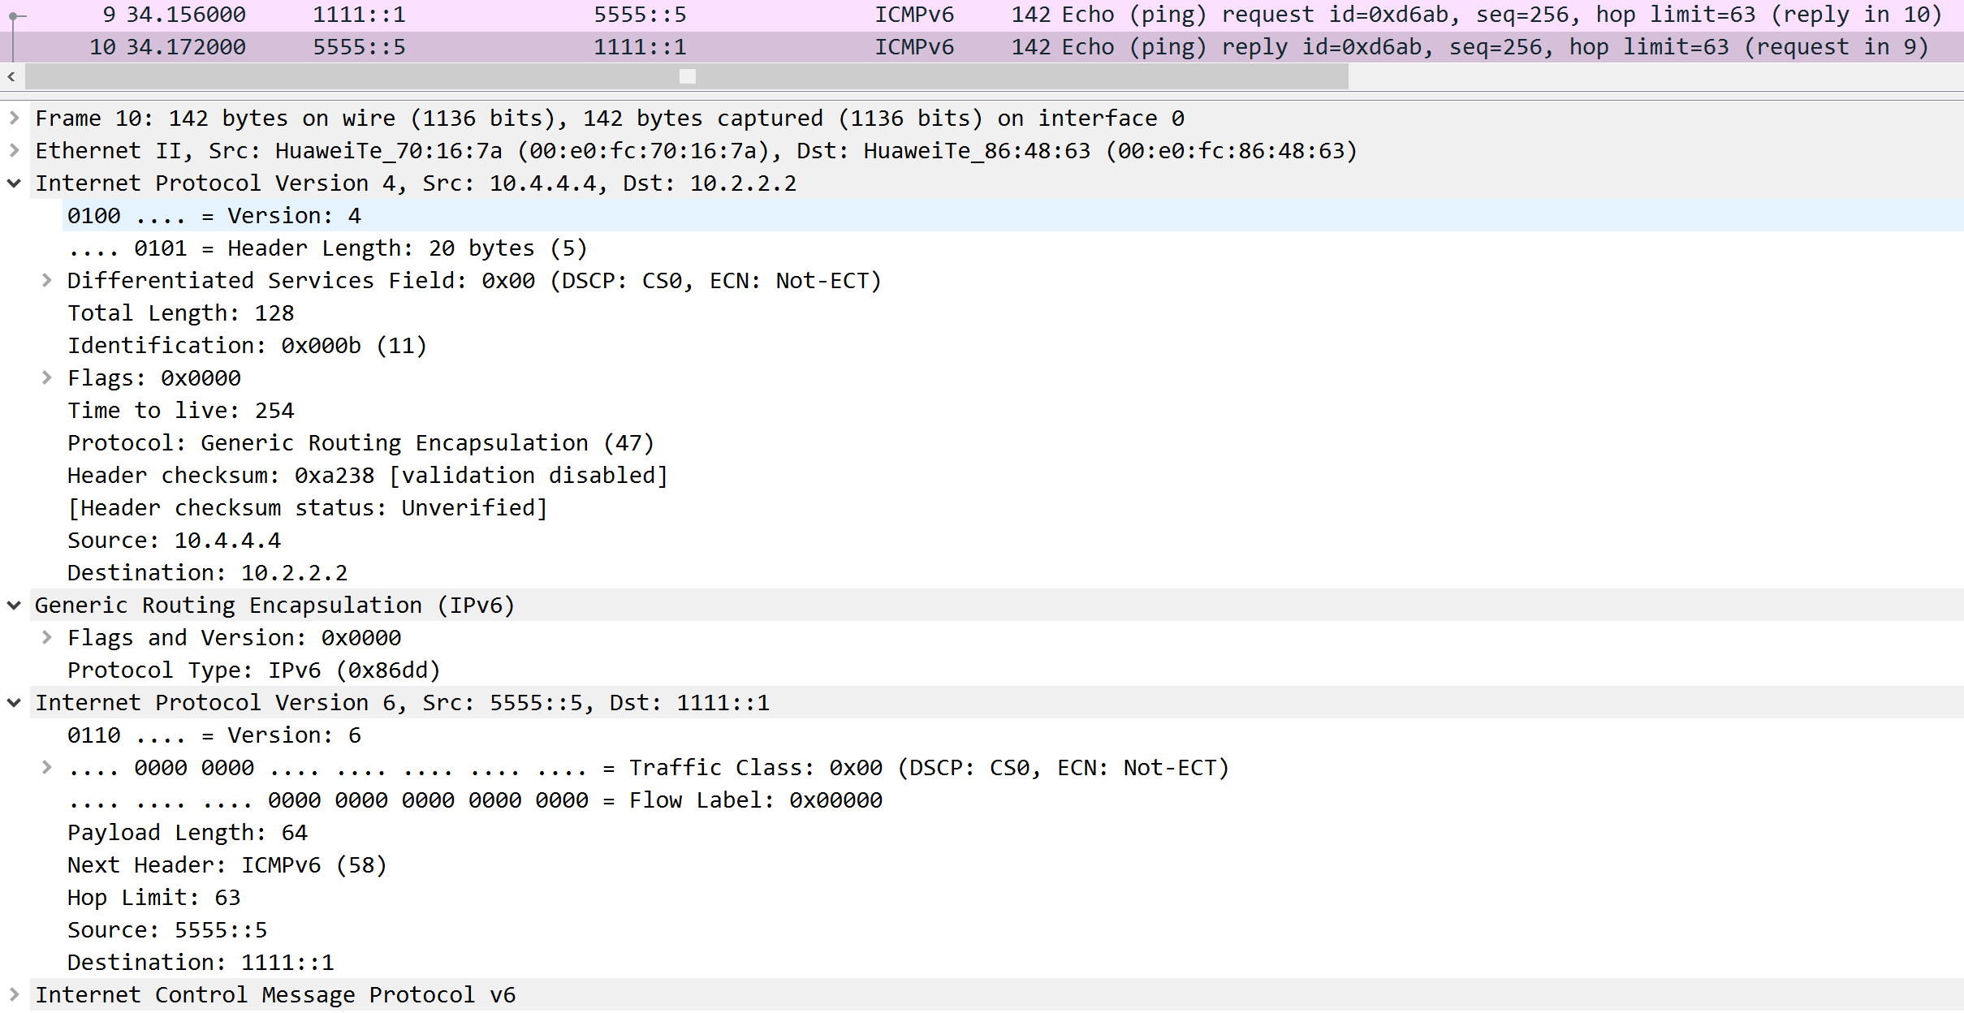1964x1013 pixels.
Task: Expand the Internet Control Message Protocol v6 section
Action: [14, 995]
